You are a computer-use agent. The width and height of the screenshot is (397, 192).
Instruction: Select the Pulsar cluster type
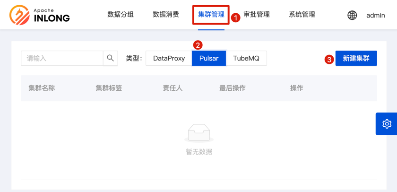[x=209, y=58]
